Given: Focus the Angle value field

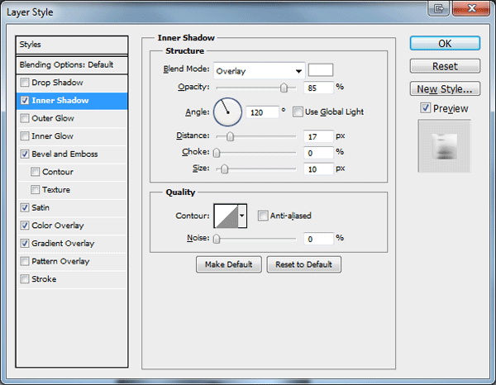Looking at the screenshot, I should click(x=262, y=112).
